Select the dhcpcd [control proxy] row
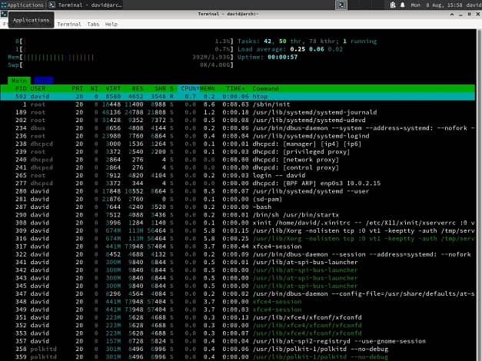Image resolution: width=482 pixels, height=361 pixels. coord(238,167)
